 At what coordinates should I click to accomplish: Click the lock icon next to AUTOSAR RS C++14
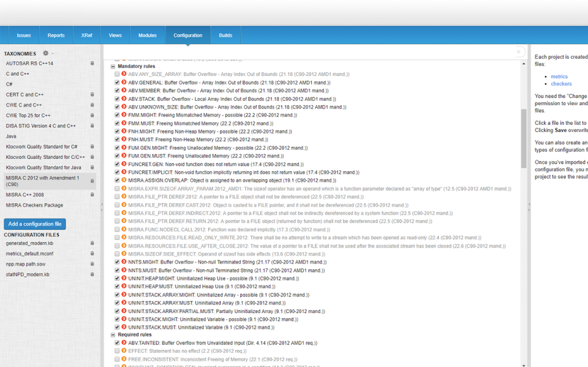tap(91, 63)
